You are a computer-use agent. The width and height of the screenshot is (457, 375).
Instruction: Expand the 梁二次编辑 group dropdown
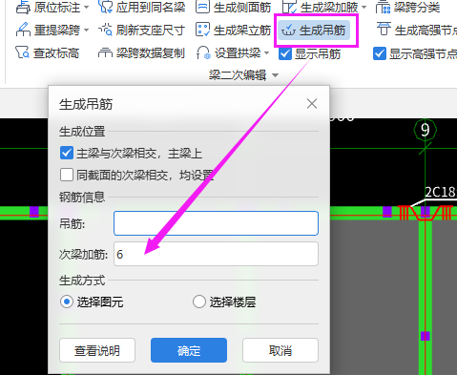coord(276,75)
